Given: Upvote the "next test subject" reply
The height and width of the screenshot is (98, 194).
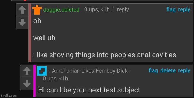Looking at the screenshot, I should coord(27,71).
